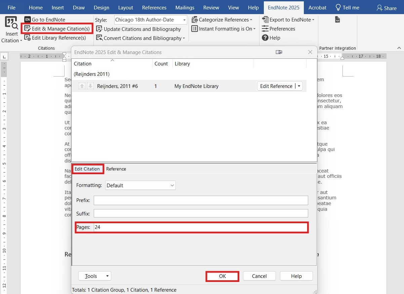Viewport: 404px width, 294px height.
Task: Switch to the Layout tab
Action: point(126,7)
